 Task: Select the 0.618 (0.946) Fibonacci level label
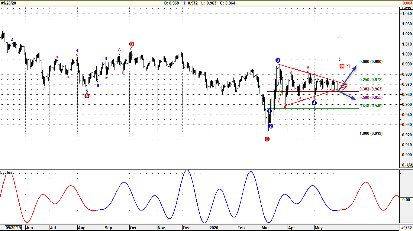(x=371, y=106)
